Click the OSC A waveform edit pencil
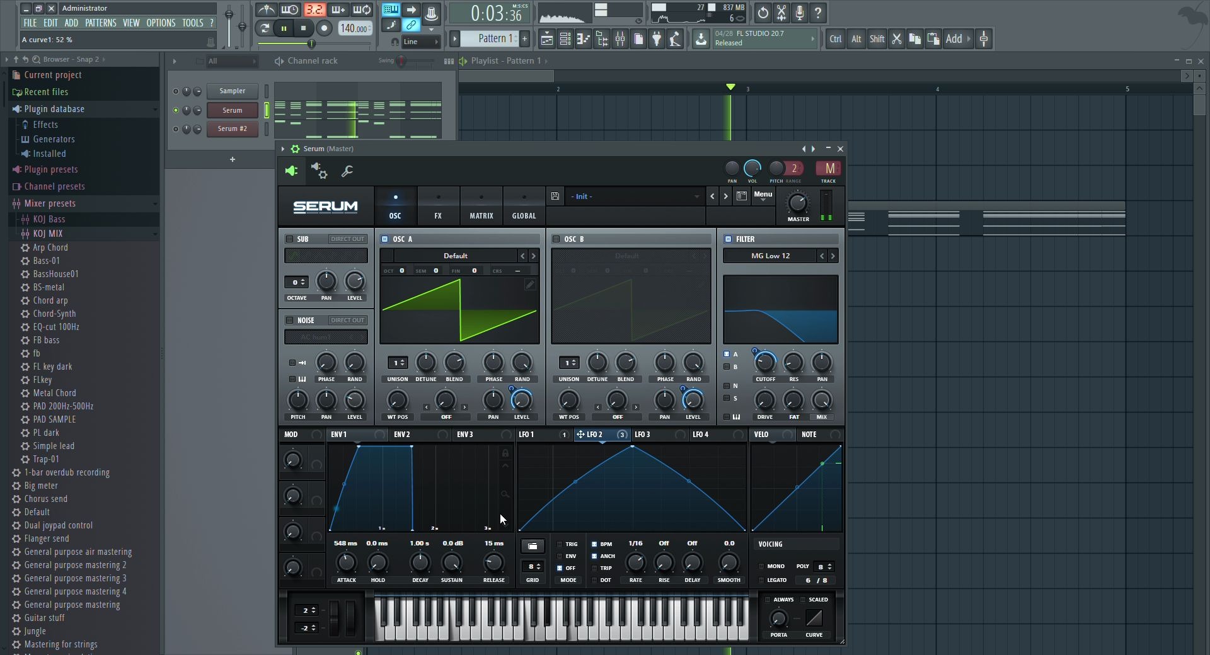 coord(530,285)
